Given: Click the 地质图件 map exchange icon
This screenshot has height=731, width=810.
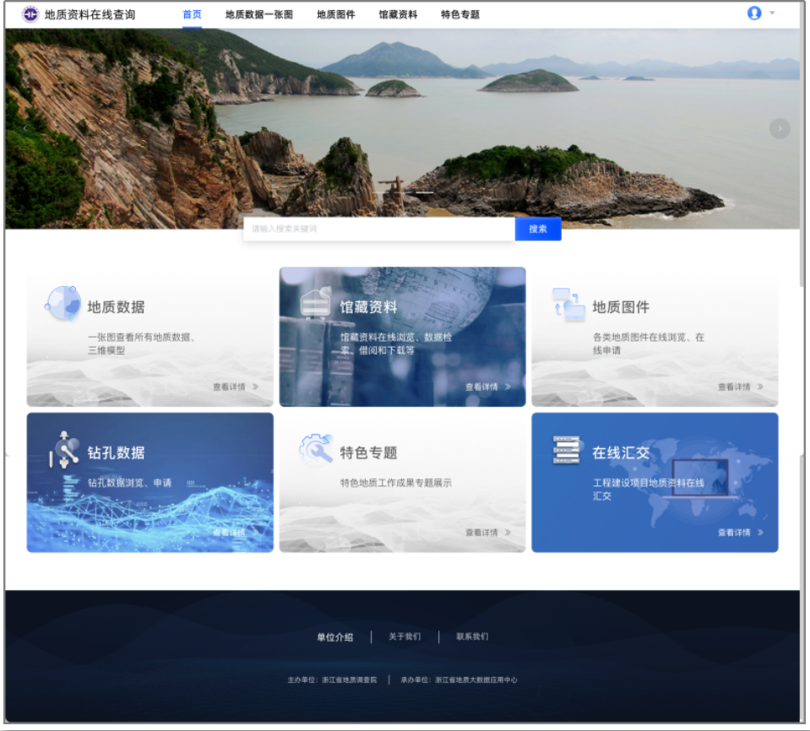Looking at the screenshot, I should (568, 305).
